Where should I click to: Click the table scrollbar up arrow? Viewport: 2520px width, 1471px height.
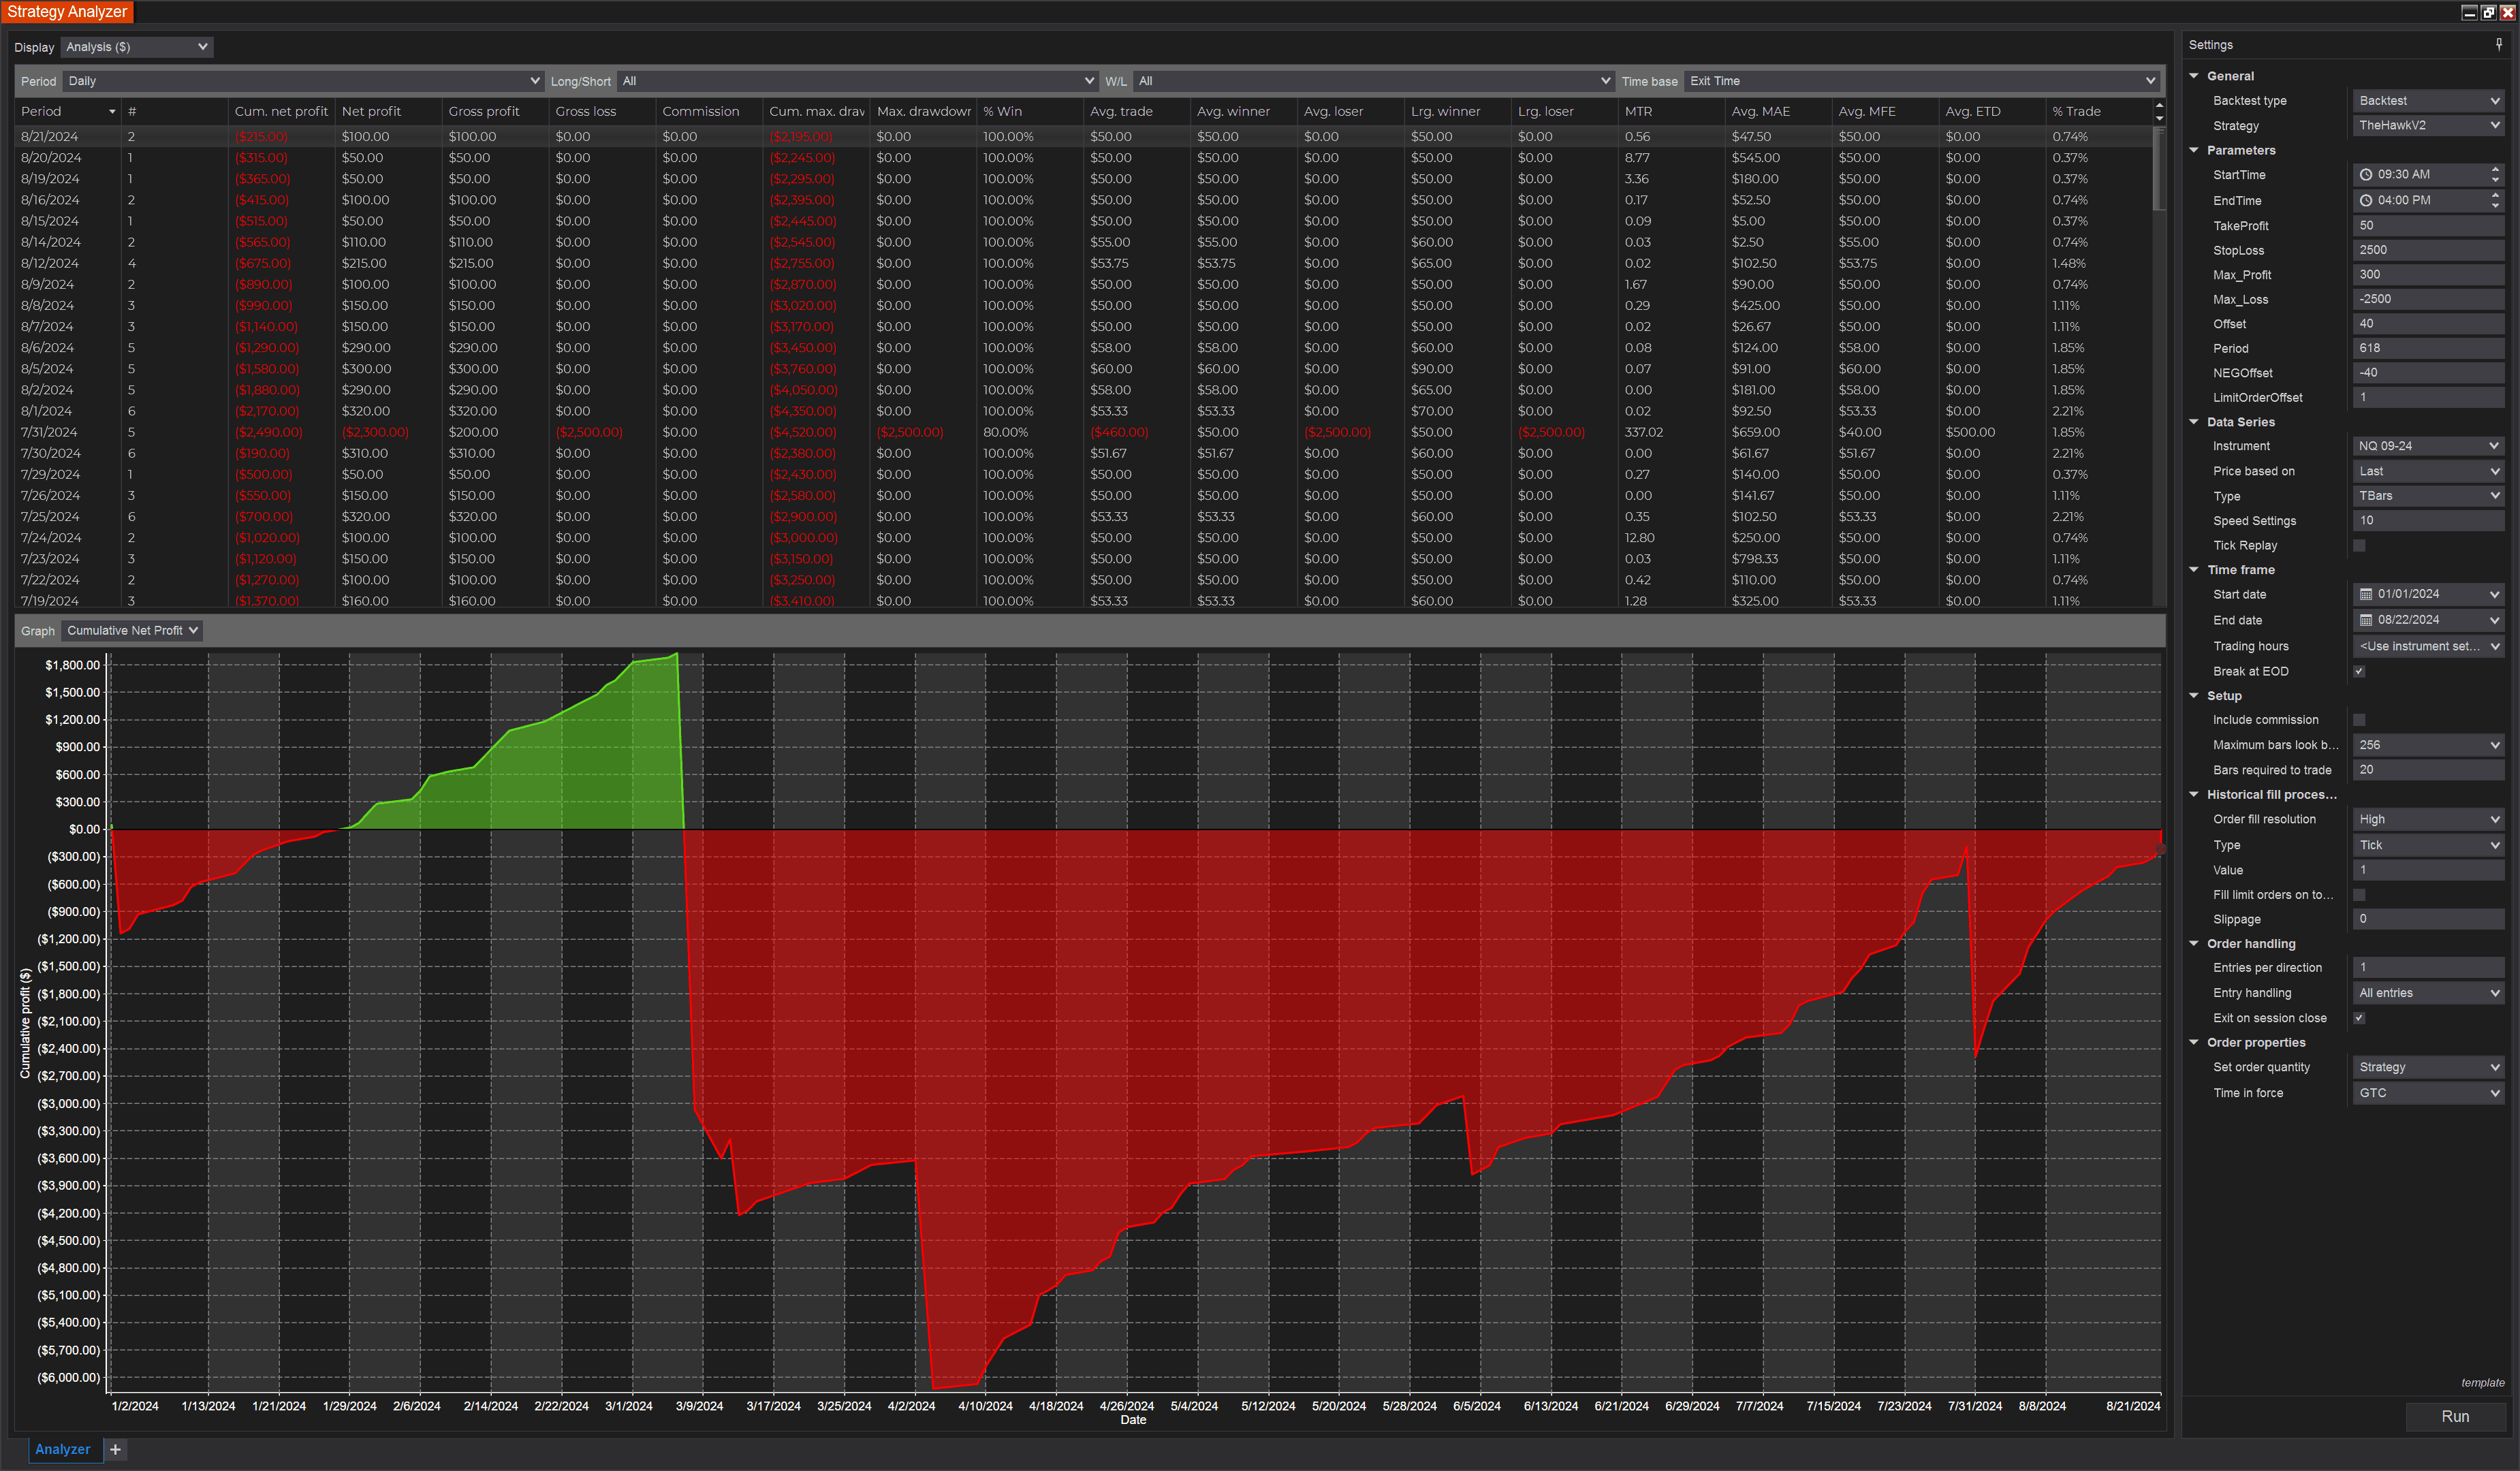[2159, 105]
